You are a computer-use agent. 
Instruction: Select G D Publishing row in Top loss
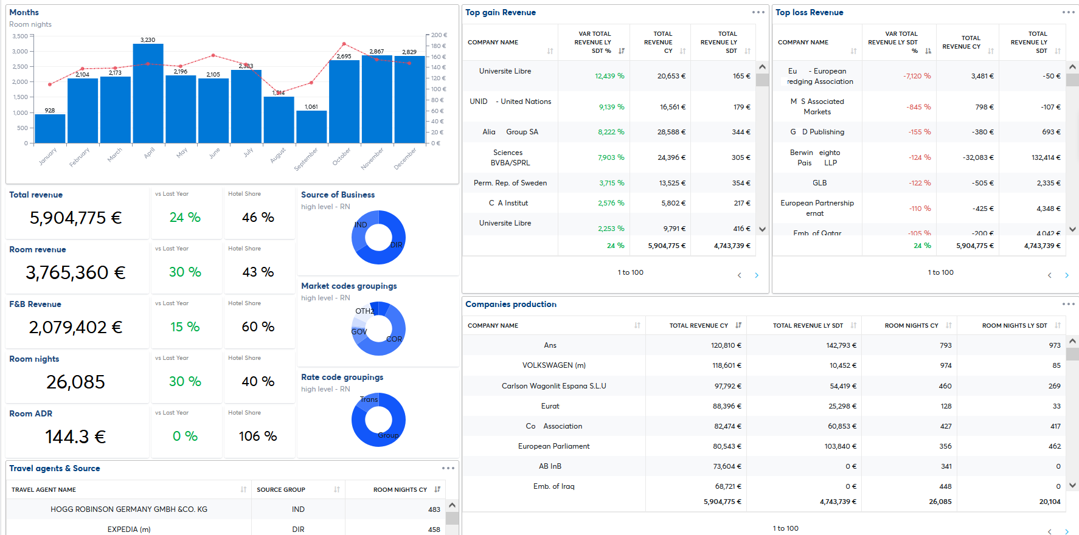coord(919,132)
